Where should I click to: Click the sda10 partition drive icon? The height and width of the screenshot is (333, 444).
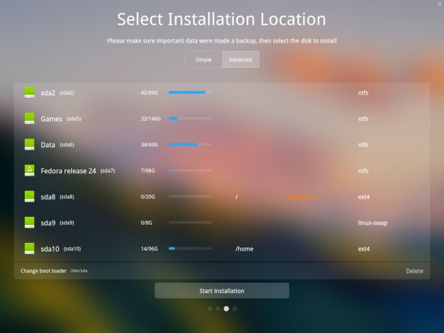click(29, 249)
